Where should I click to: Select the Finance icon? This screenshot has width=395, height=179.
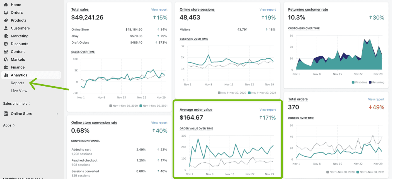(6, 67)
